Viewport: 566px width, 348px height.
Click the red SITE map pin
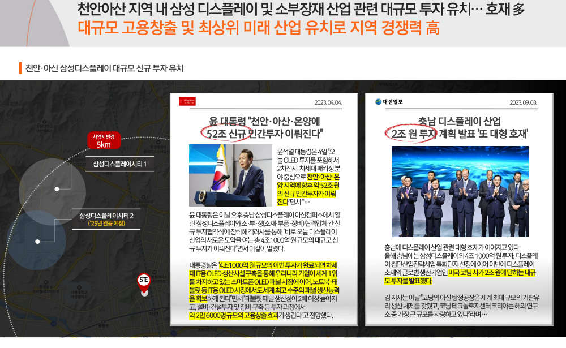pos(144,283)
